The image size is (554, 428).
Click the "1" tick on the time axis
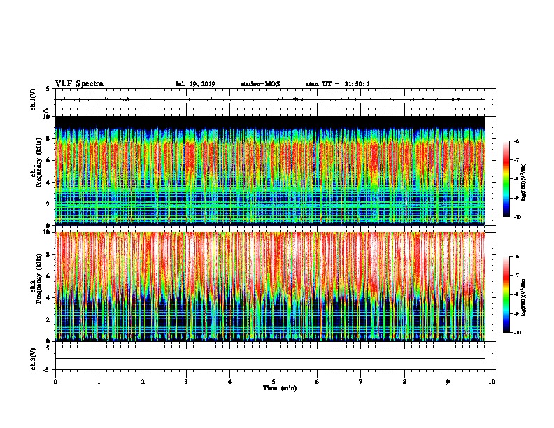[99, 381]
